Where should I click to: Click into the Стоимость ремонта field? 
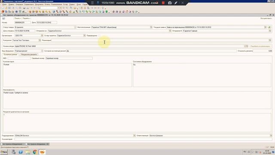tap(263, 51)
